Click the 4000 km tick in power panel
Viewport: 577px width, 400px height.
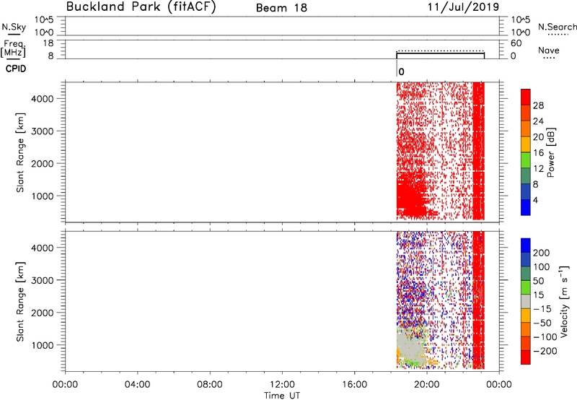(43, 99)
